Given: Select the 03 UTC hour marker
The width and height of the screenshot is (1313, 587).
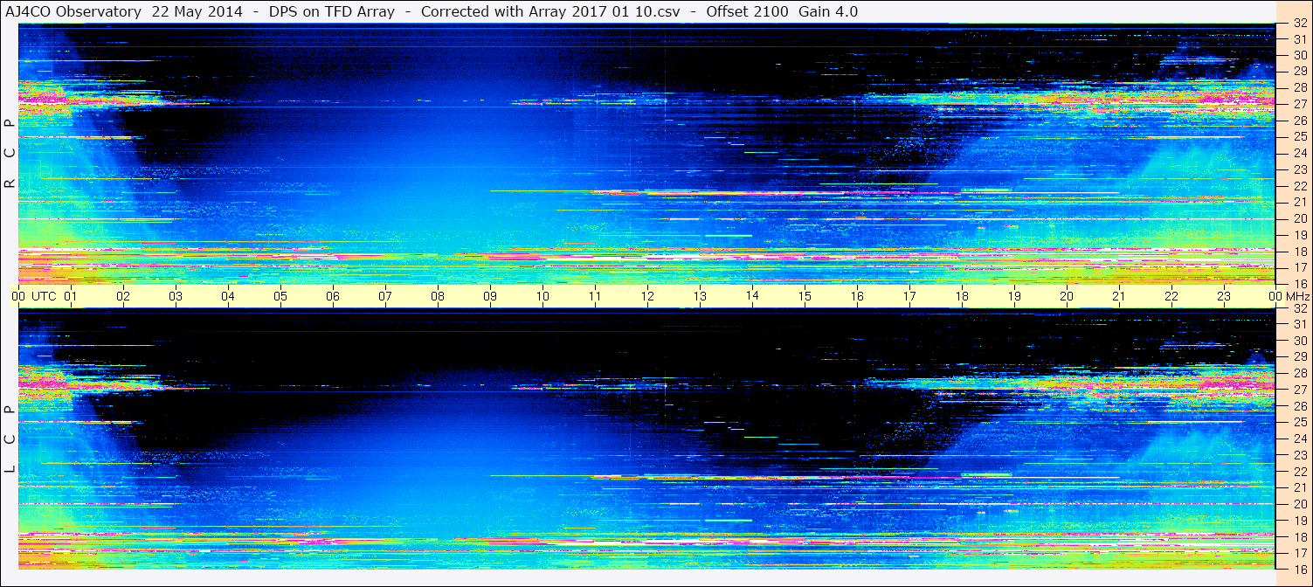Looking at the screenshot, I should (176, 296).
